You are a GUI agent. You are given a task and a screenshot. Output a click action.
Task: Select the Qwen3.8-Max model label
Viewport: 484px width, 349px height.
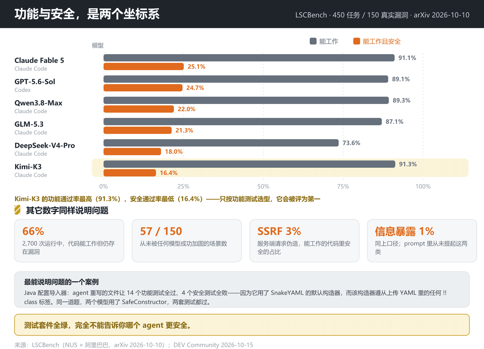38,103
